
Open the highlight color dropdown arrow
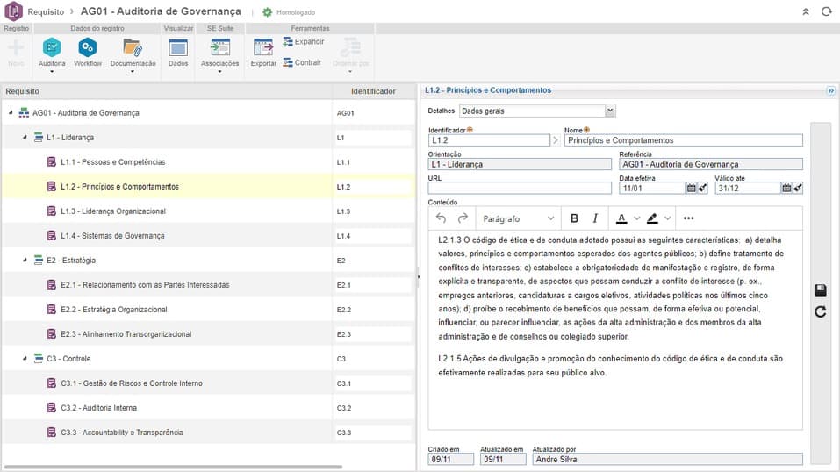tap(667, 218)
